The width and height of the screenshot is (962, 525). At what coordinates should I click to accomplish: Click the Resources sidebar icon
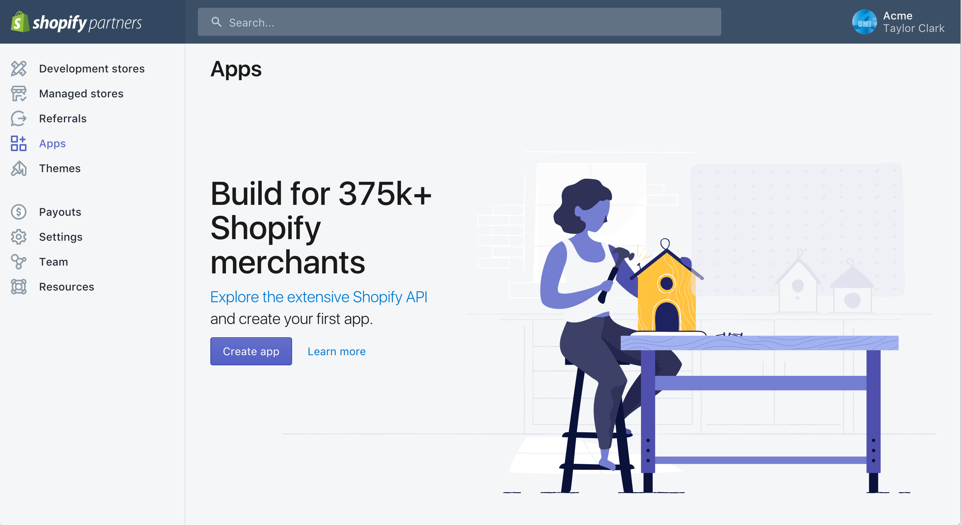pyautogui.click(x=19, y=286)
